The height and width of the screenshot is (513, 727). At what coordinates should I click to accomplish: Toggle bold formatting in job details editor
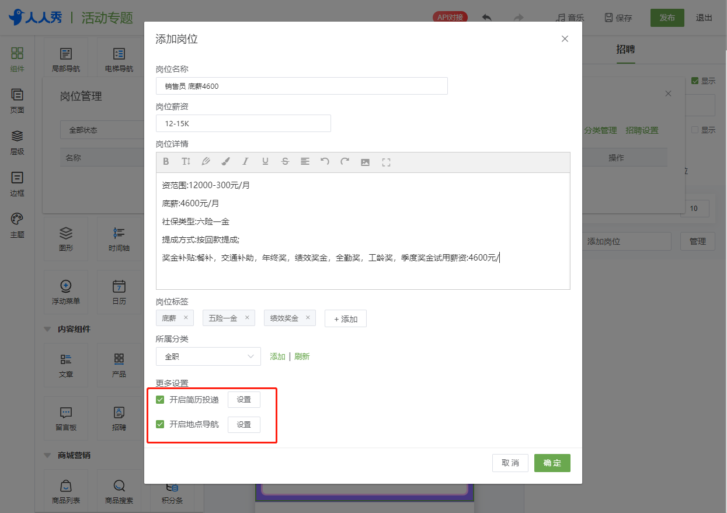166,162
